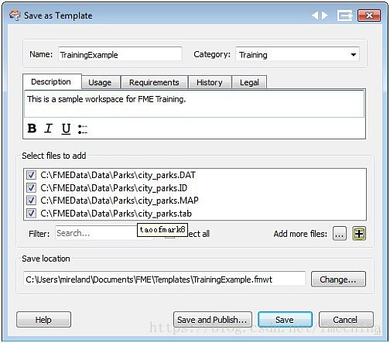This screenshot has height=343, width=390.
Task: Uncheck the city_parks.DAT file checkbox
Action: pyautogui.click(x=31, y=175)
